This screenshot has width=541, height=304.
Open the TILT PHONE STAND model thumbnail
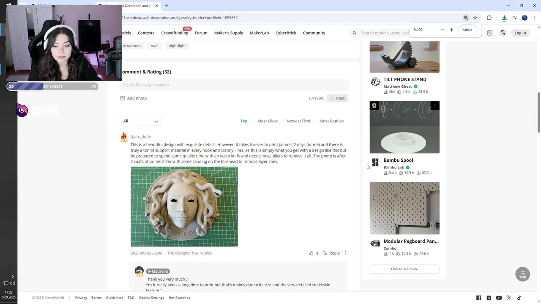pyautogui.click(x=404, y=57)
